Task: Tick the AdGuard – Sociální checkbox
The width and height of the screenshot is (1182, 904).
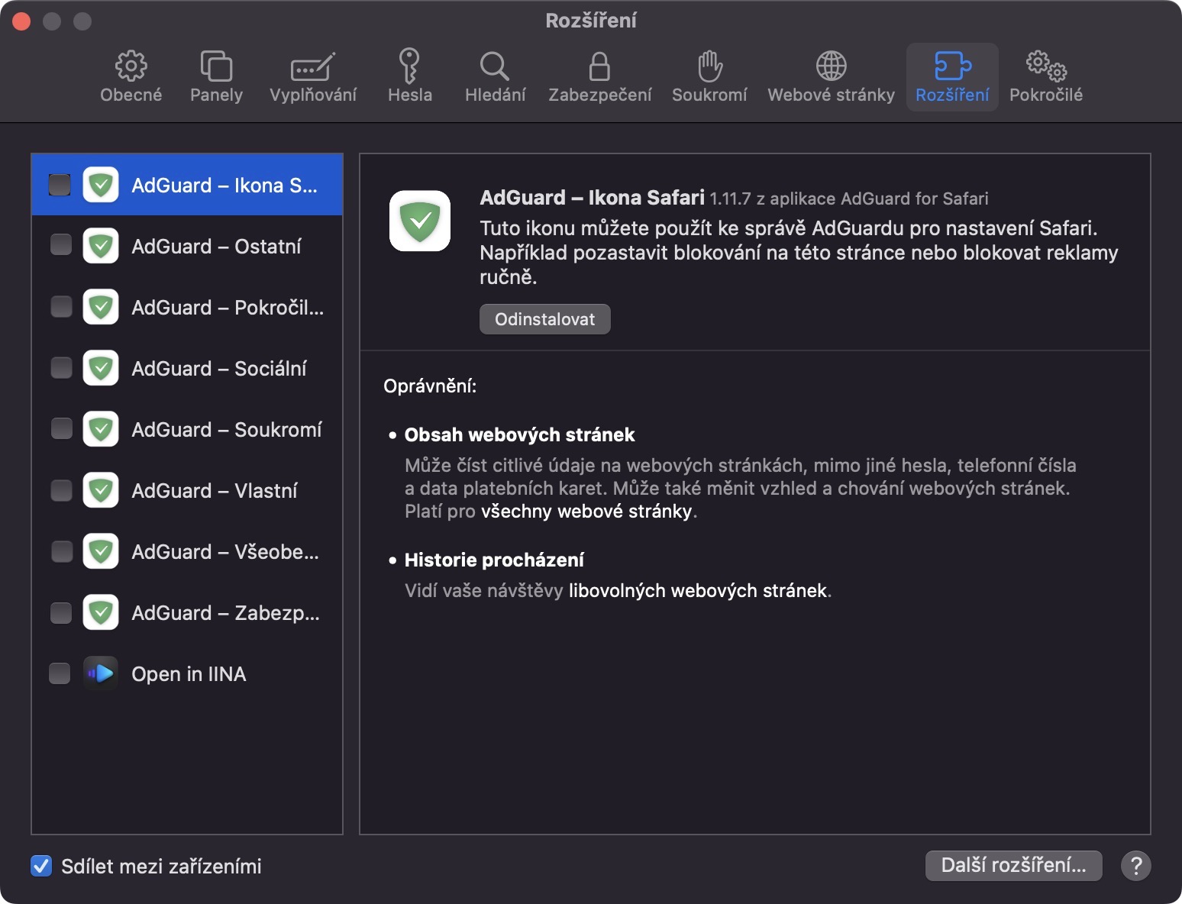Action: tap(61, 368)
